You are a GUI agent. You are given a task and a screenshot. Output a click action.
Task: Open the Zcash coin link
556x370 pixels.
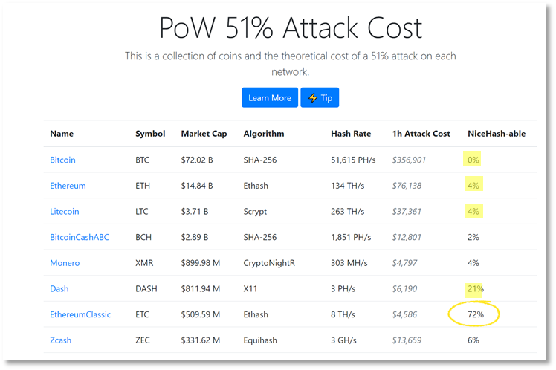tap(61, 340)
